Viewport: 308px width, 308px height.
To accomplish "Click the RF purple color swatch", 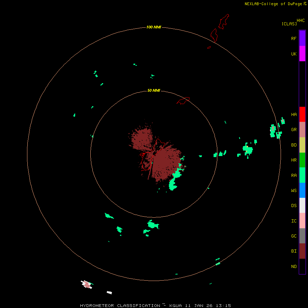I will 302,38.
